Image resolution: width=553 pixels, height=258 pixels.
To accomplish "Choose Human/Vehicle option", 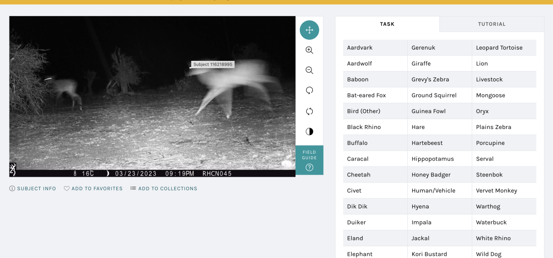I will (x=440, y=191).
